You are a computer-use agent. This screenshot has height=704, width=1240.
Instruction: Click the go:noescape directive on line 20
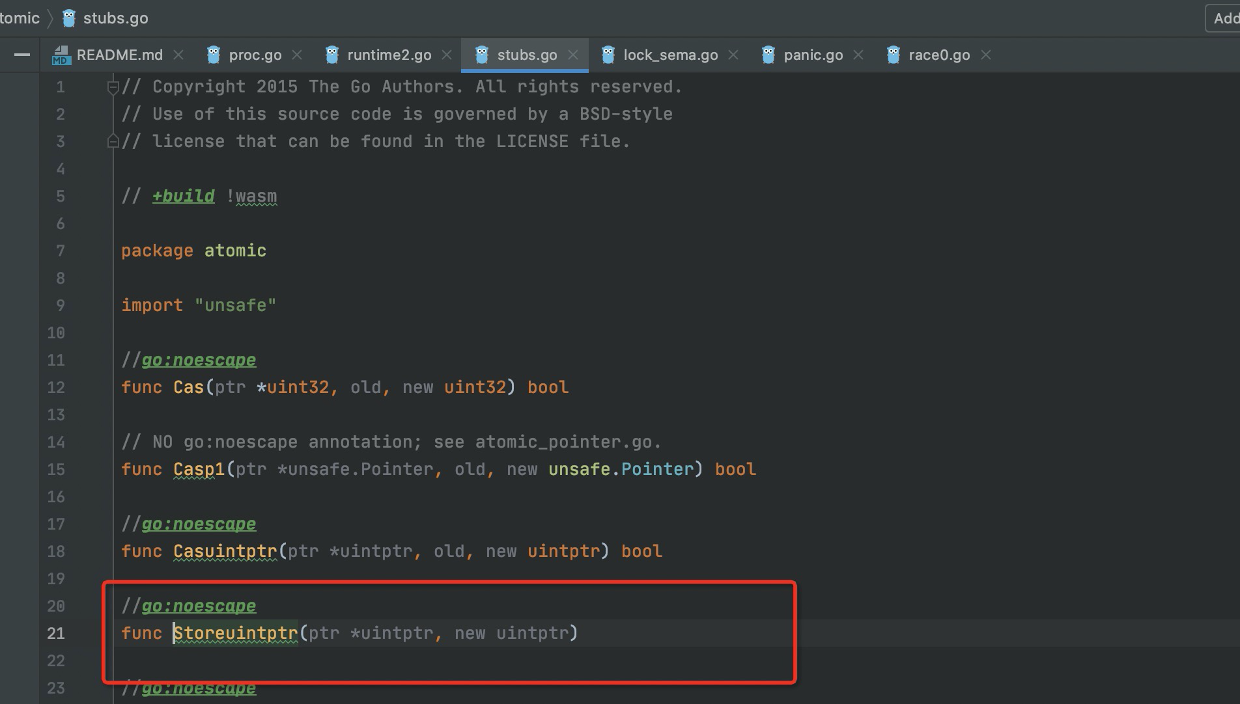coord(199,606)
